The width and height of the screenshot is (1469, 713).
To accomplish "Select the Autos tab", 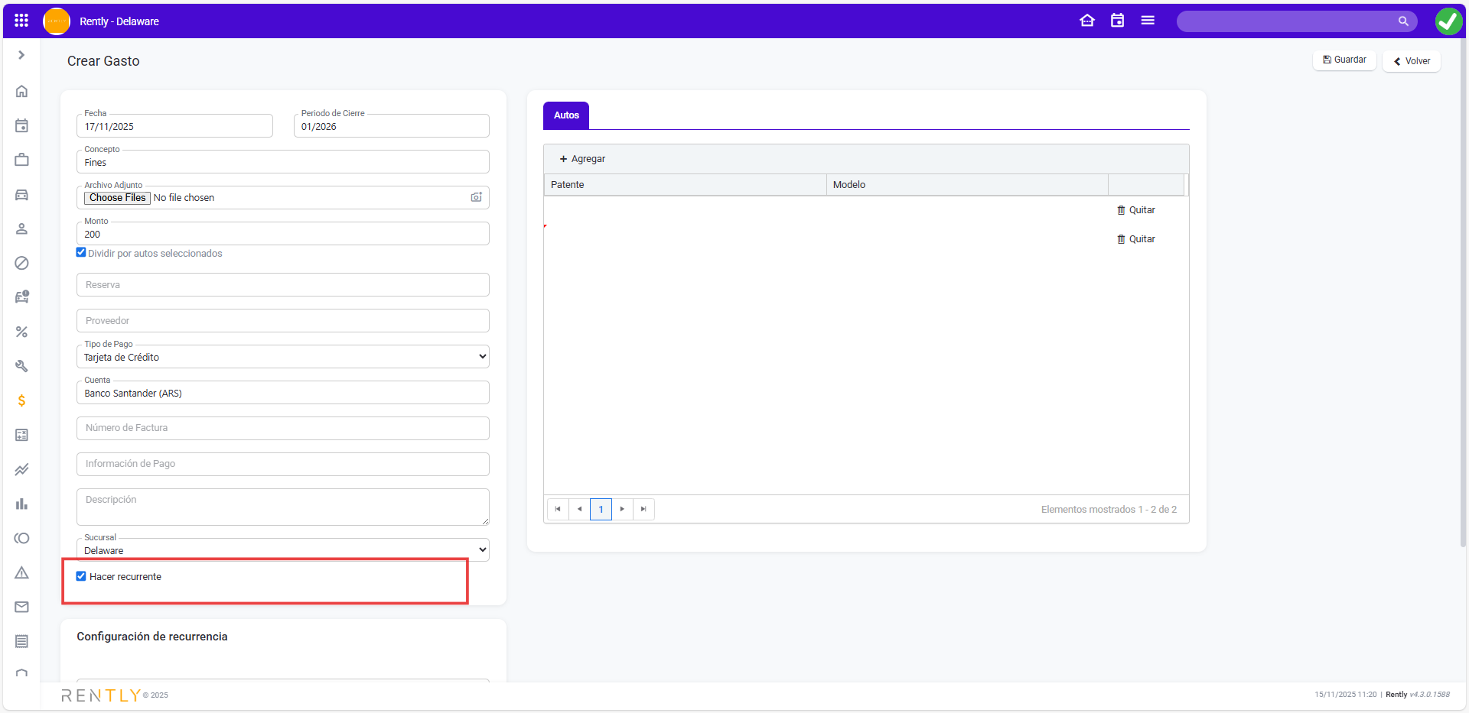I will coord(566,115).
